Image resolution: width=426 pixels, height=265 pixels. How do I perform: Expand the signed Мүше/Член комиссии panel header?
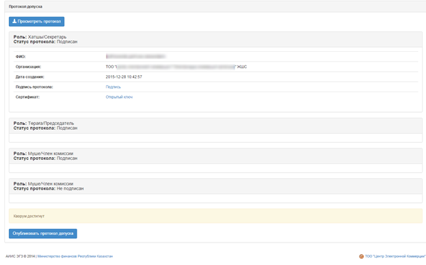(x=215, y=156)
